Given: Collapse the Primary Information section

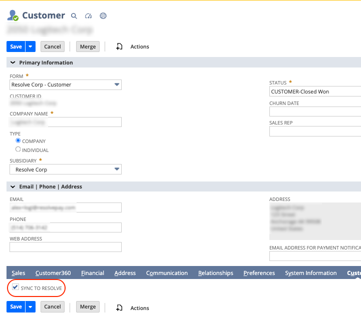Looking at the screenshot, I should [x=13, y=63].
